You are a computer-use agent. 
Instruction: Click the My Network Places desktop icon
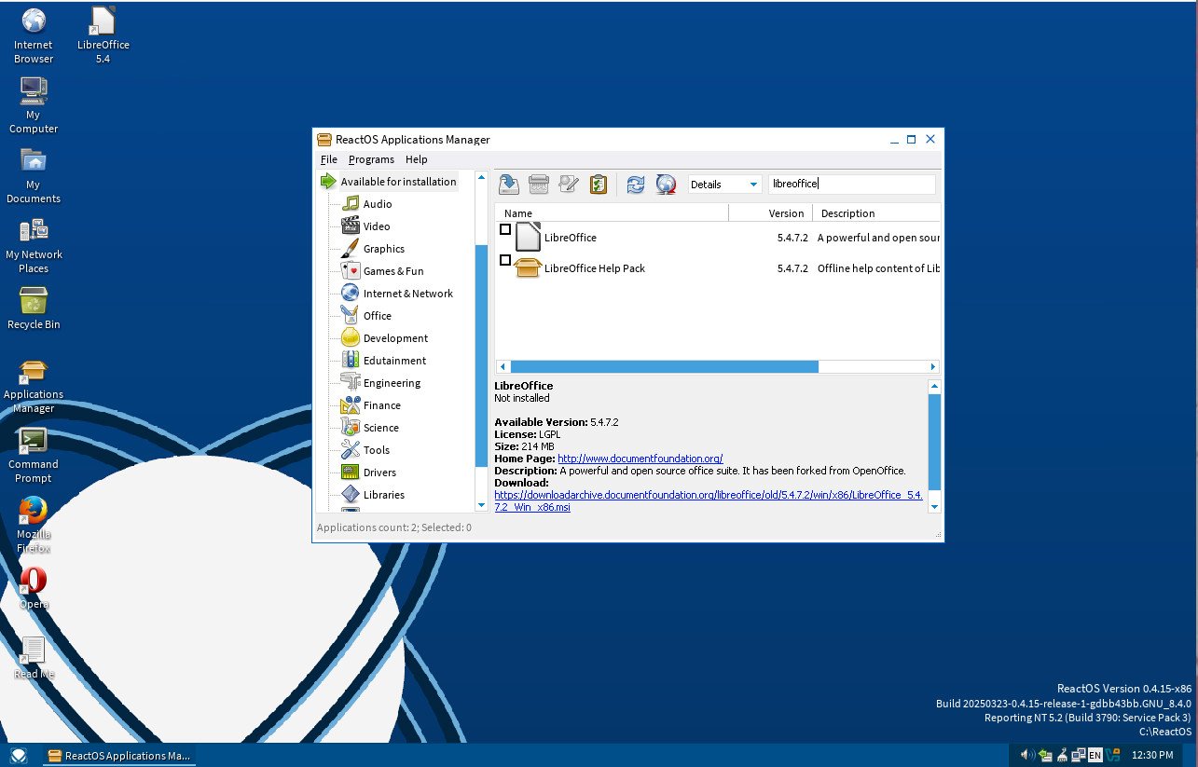click(x=34, y=246)
